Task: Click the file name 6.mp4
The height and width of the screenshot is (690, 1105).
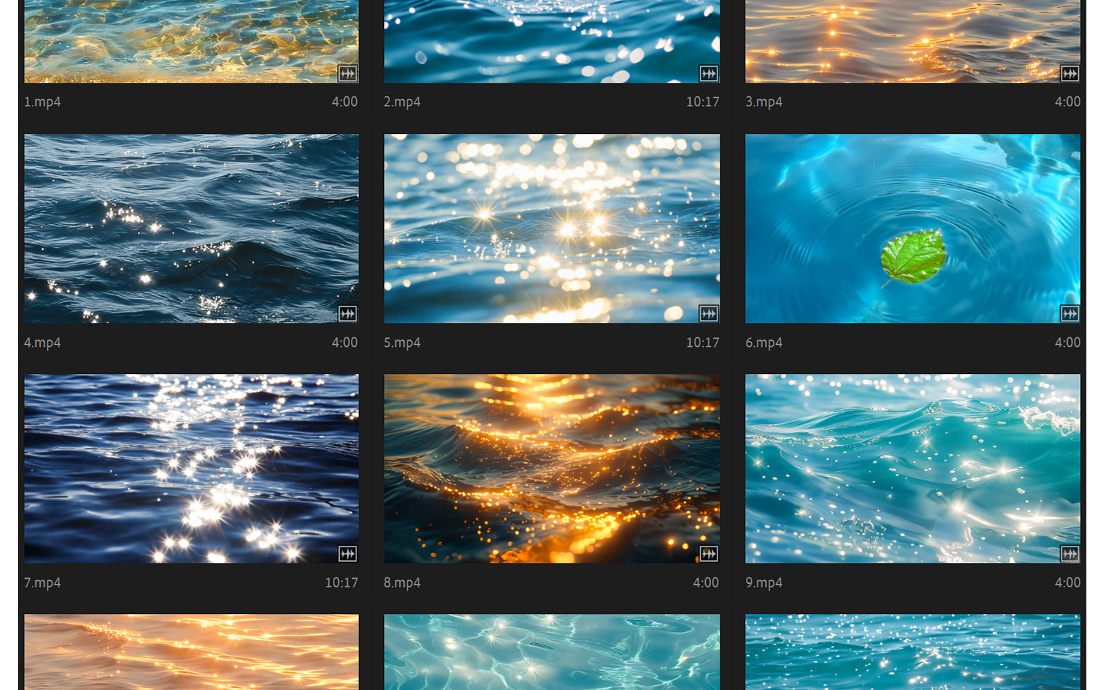Action: click(x=764, y=343)
